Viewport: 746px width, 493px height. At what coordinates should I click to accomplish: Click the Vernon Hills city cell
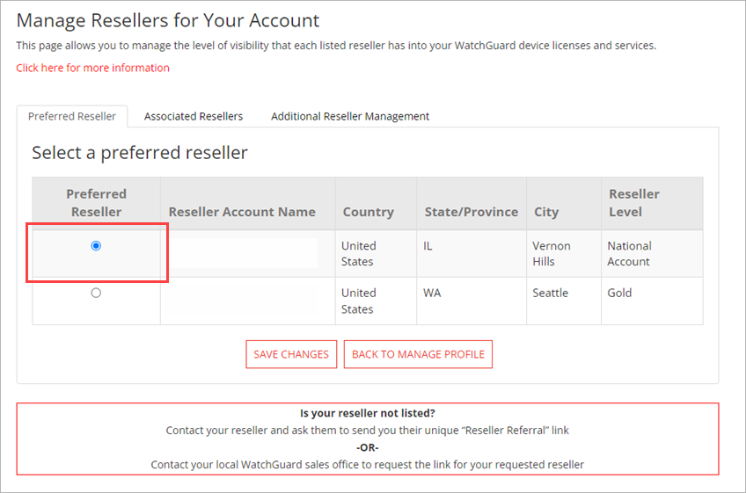click(x=552, y=254)
